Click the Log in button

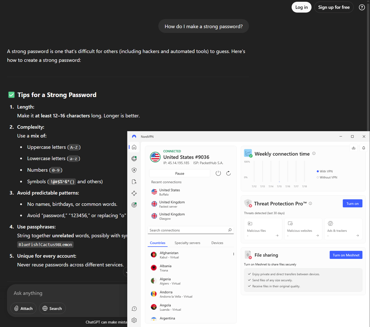pyautogui.click(x=301, y=7)
